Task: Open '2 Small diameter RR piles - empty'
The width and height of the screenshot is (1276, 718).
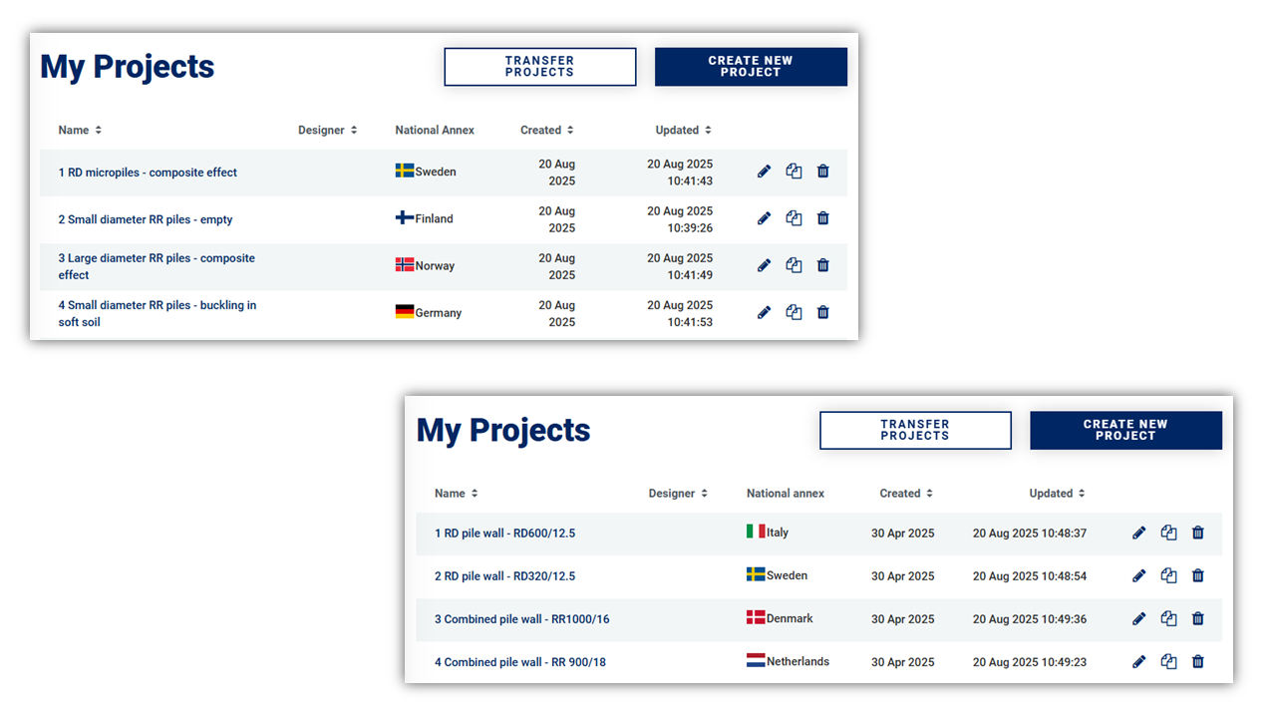Action: pos(146,219)
